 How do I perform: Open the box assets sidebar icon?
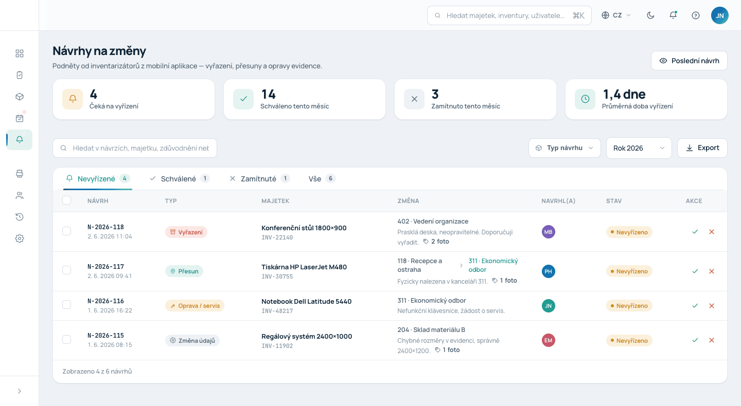pos(20,97)
